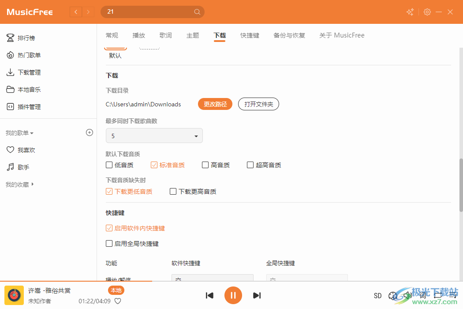Collapse the 我的歌单 section

(19, 133)
